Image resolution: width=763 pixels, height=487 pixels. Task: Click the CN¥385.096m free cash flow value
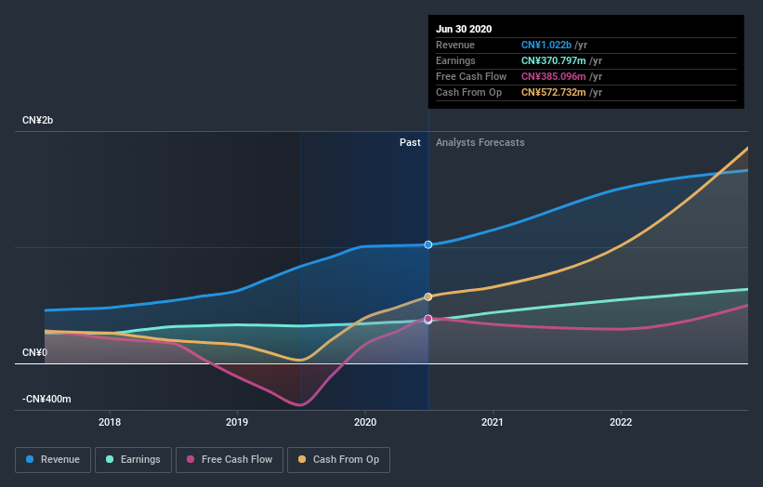(554, 77)
